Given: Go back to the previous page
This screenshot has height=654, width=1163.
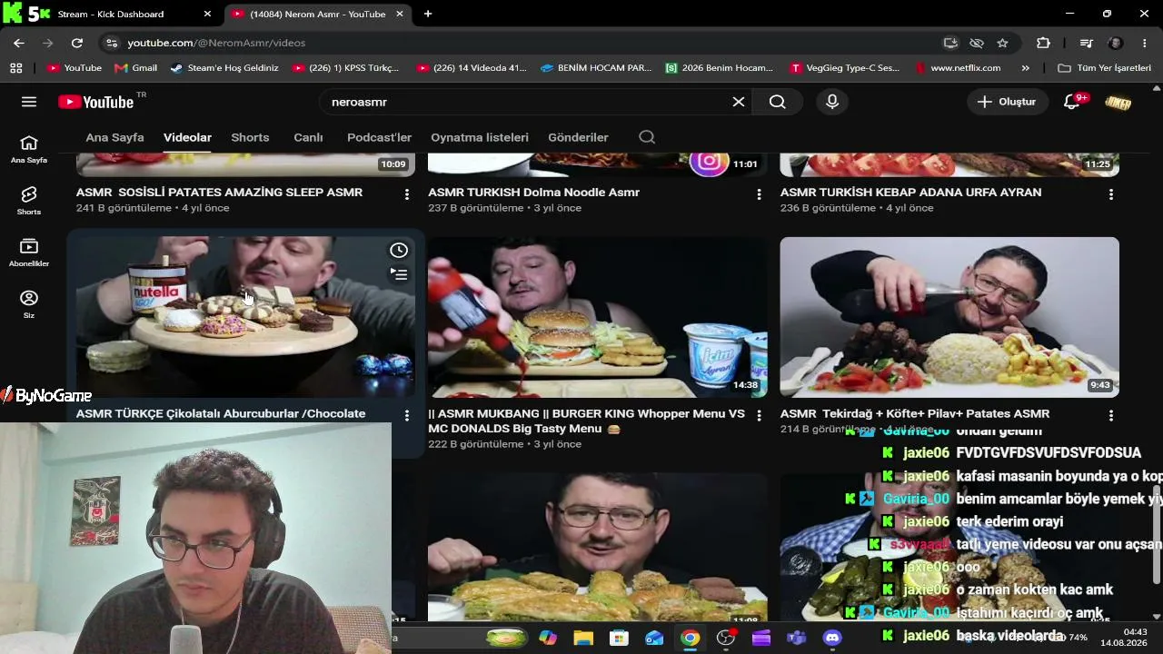Looking at the screenshot, I should coord(19,43).
